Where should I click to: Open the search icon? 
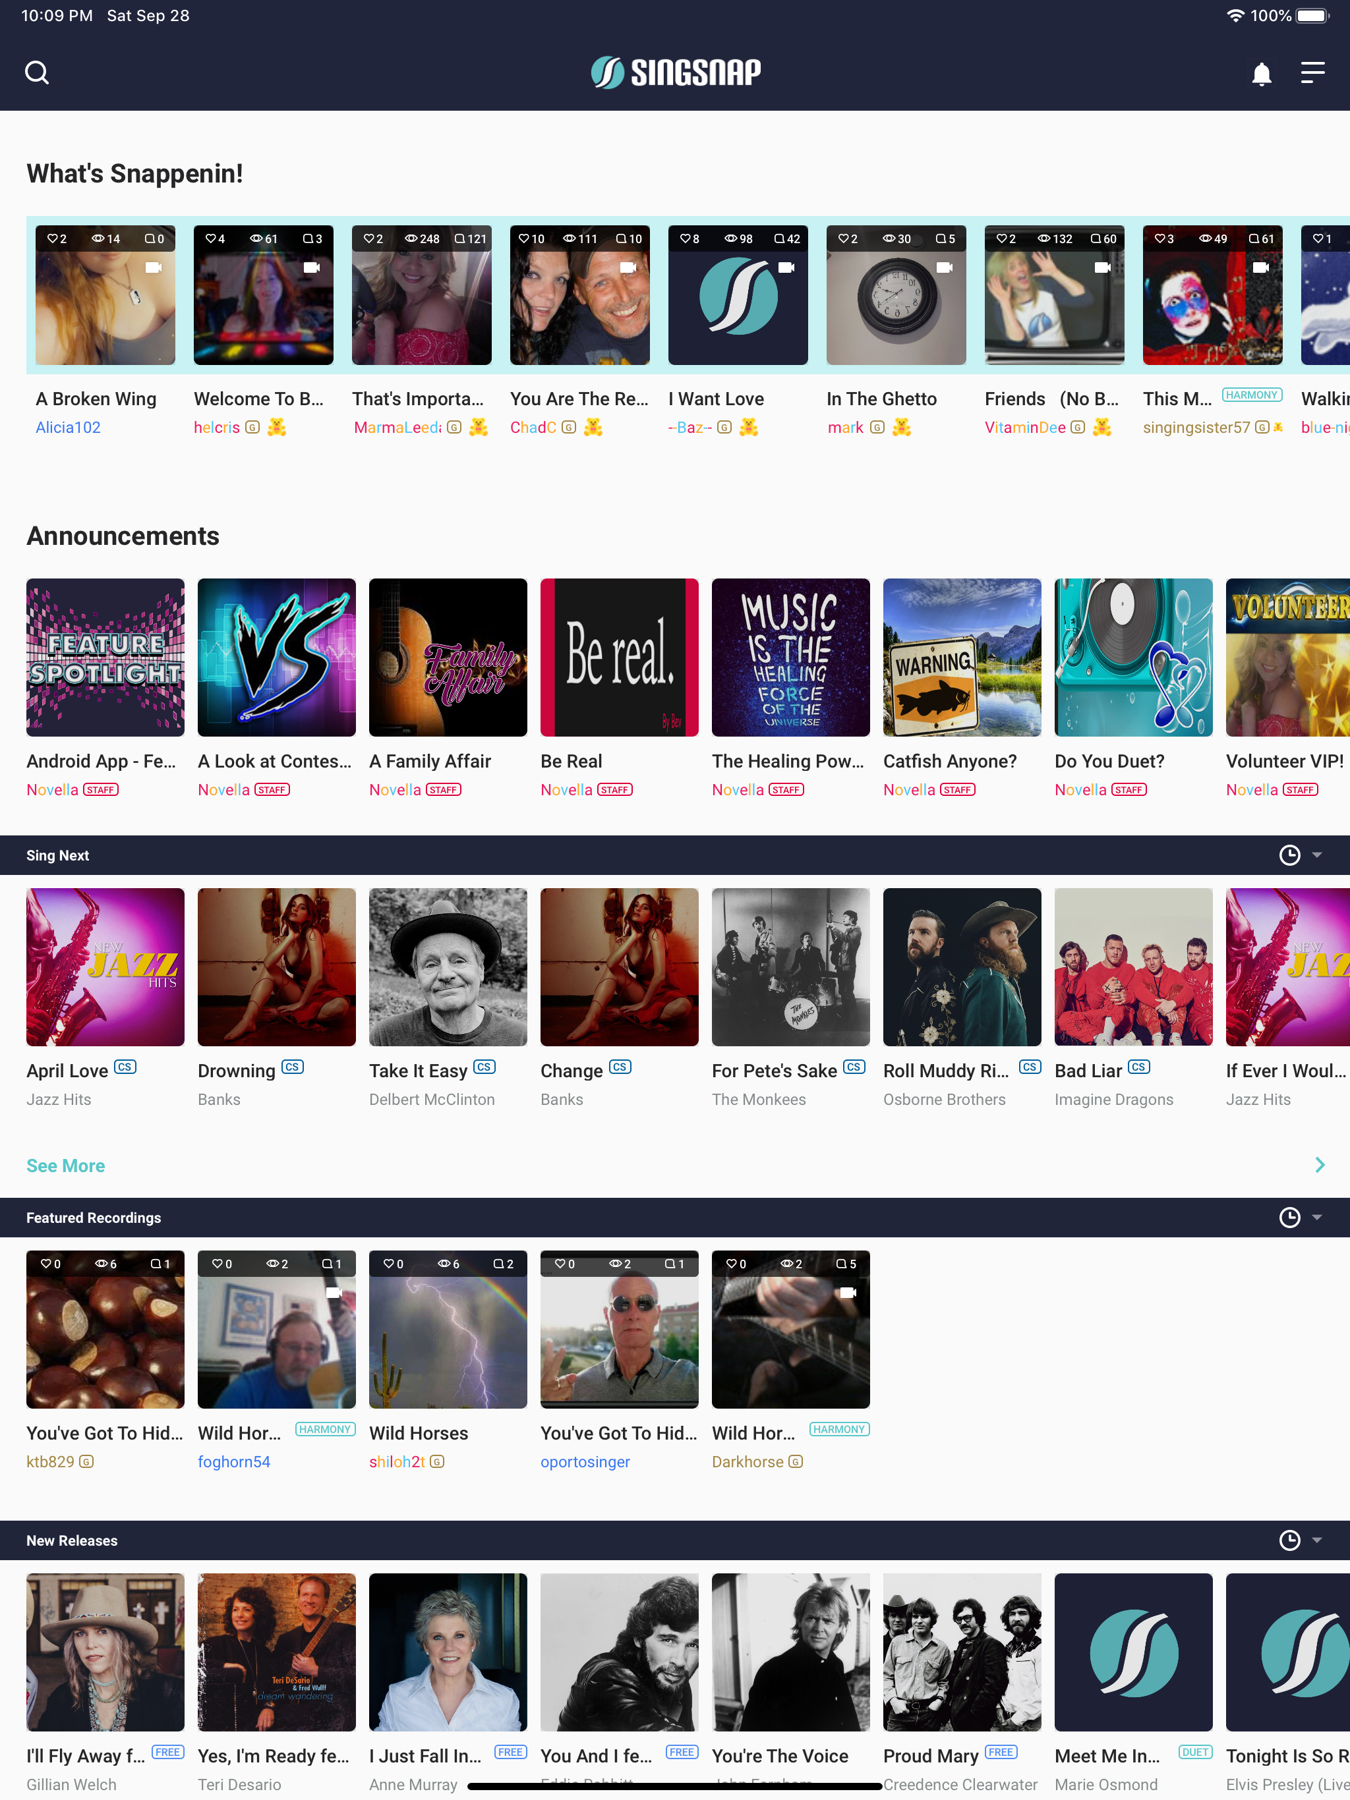(38, 73)
